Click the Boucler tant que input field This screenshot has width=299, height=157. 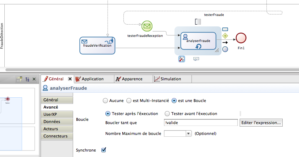click(x=200, y=123)
